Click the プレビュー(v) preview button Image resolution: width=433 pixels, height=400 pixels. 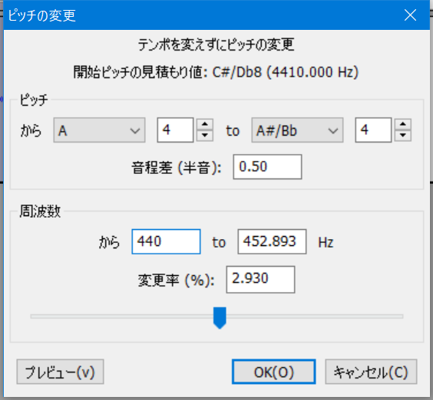click(x=60, y=372)
